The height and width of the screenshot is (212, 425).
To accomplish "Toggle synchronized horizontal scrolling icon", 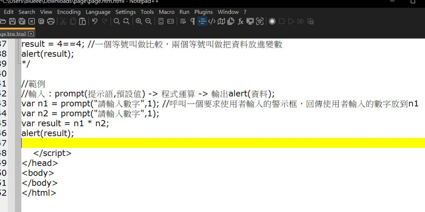I will pos(171,22).
